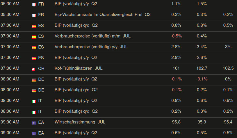Click the Spain flag beside Verbraucherpreise y/y
Screen dimensions: 237x138
[x=34, y=47]
